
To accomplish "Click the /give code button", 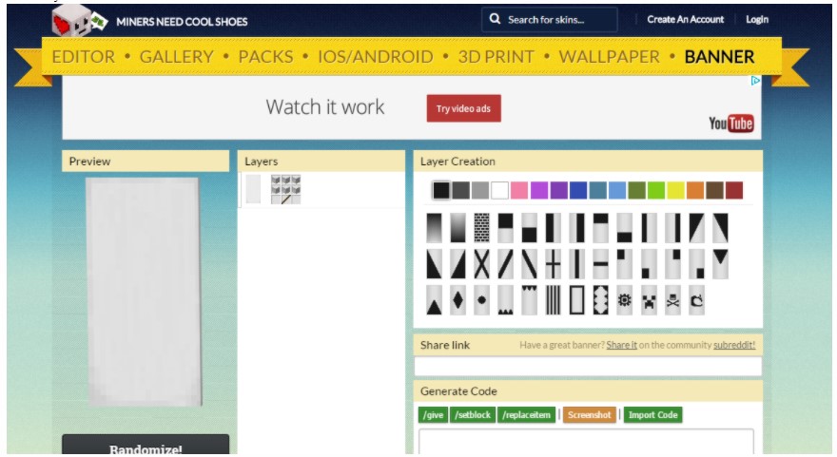I will click(x=433, y=415).
